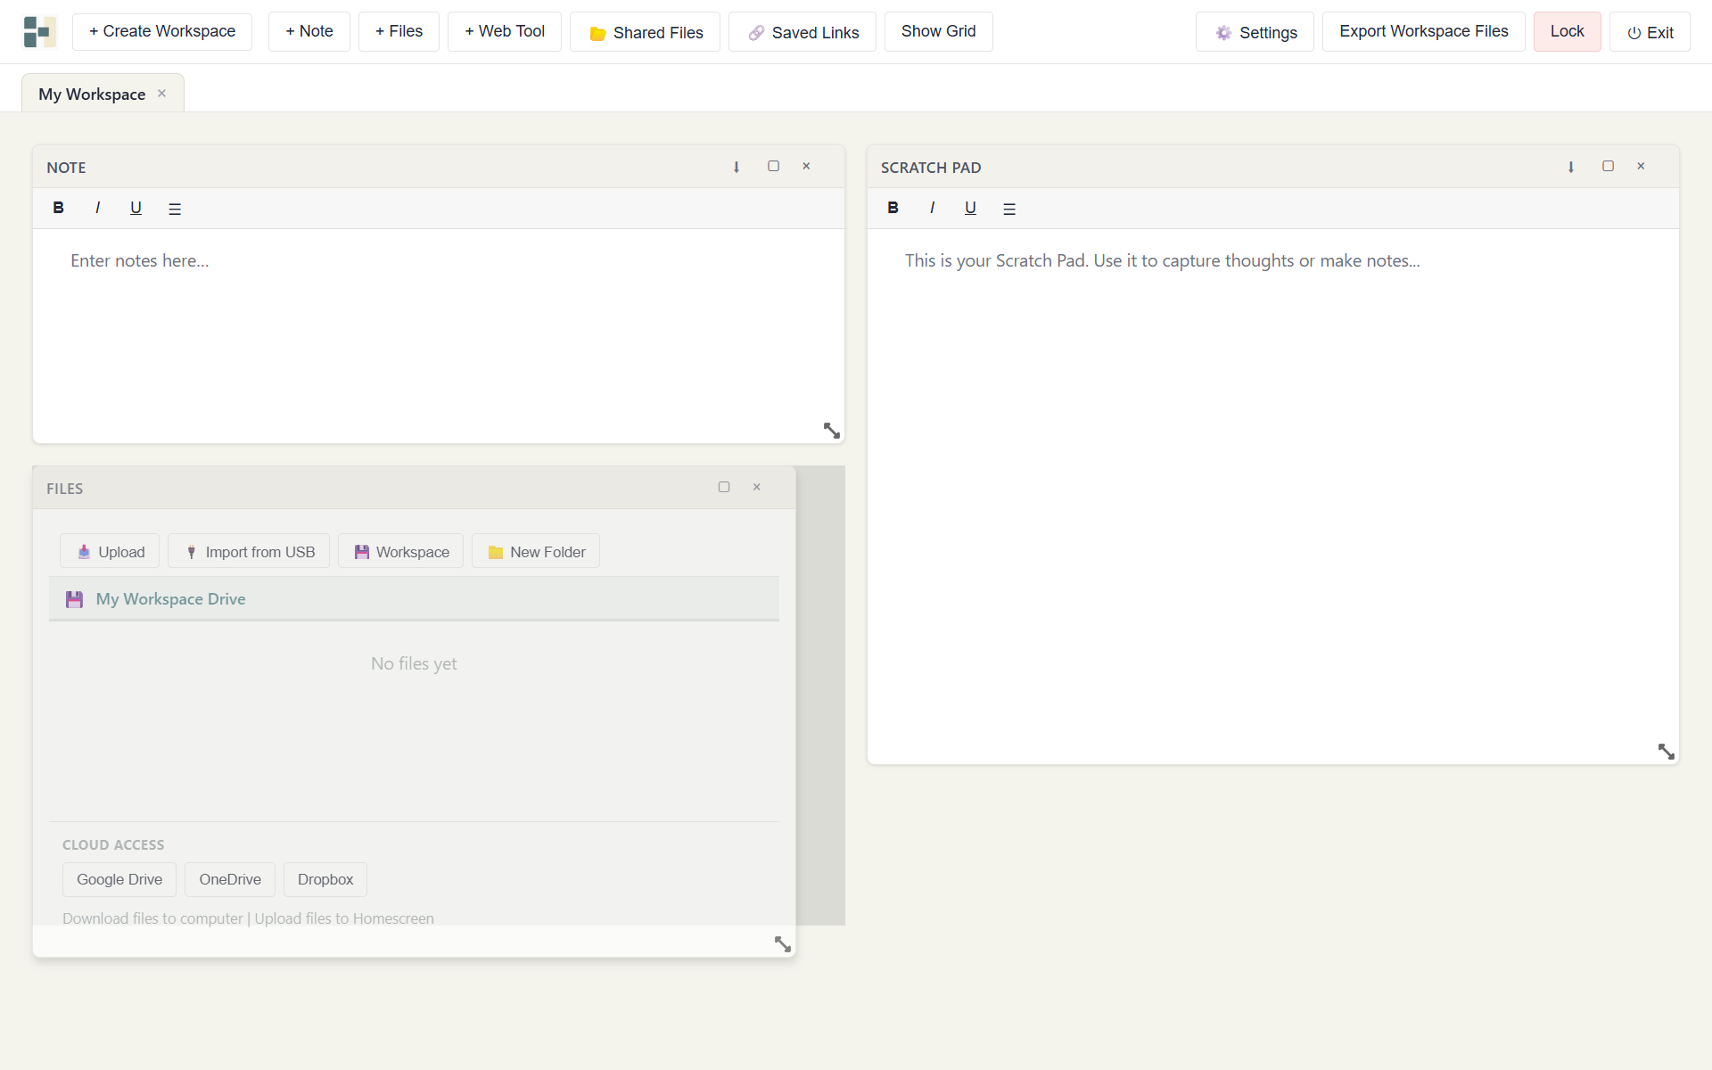1712x1070 pixels.
Task: Select the Workspace drive icon in Files
Action: tap(361, 551)
